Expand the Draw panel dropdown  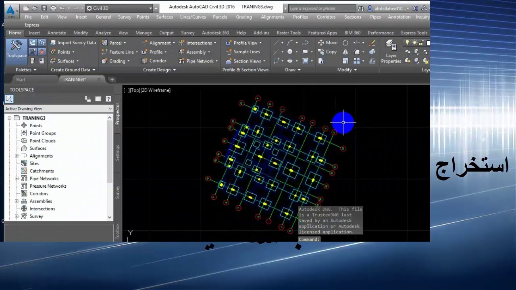293,70
